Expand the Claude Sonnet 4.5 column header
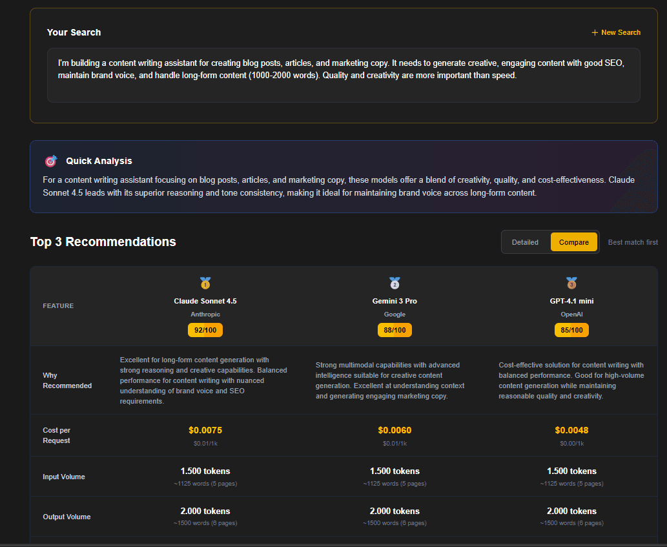 coord(205,301)
